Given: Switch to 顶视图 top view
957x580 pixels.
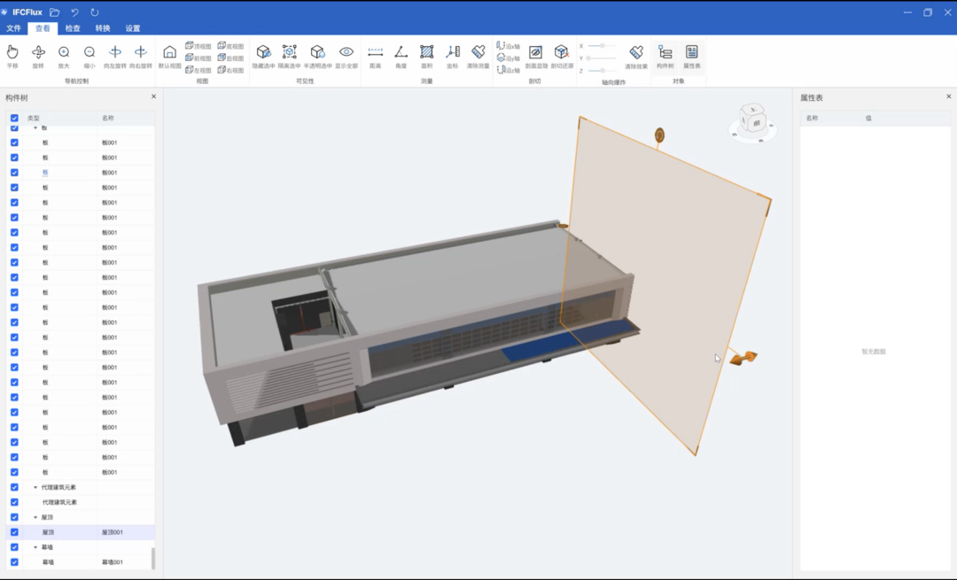Looking at the screenshot, I should click(x=198, y=46).
